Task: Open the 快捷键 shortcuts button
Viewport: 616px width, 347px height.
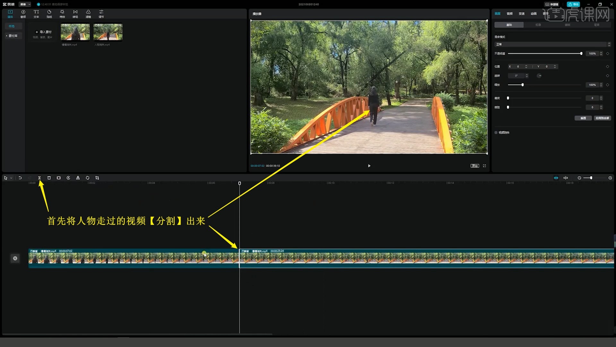Action: [x=552, y=4]
